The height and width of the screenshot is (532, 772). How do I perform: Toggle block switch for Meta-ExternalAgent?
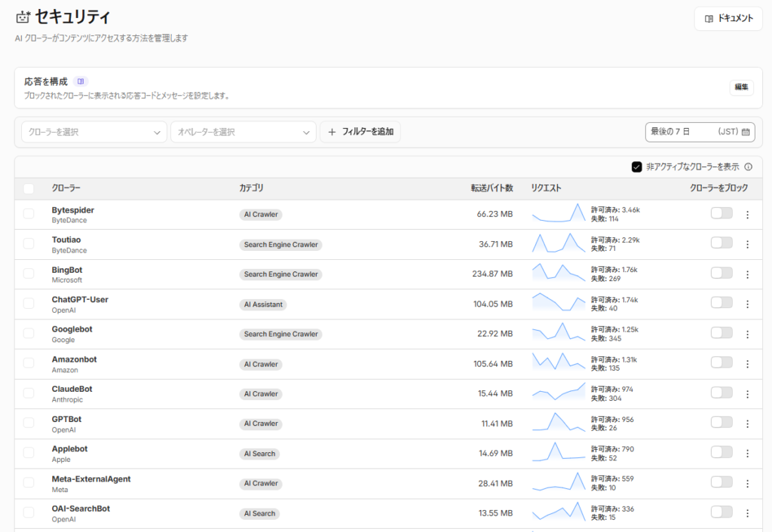[x=721, y=482]
